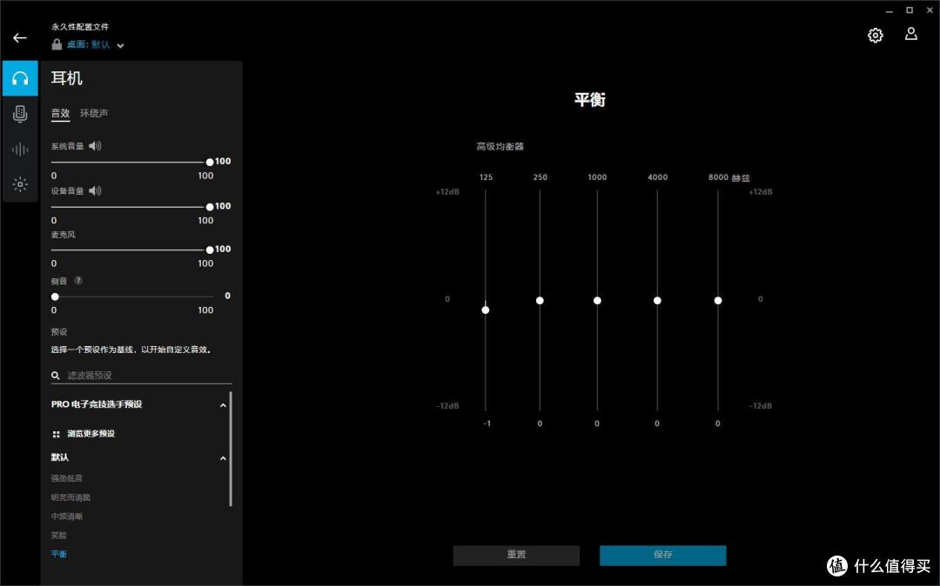Select the 明亮而清脆 preset

click(70, 497)
